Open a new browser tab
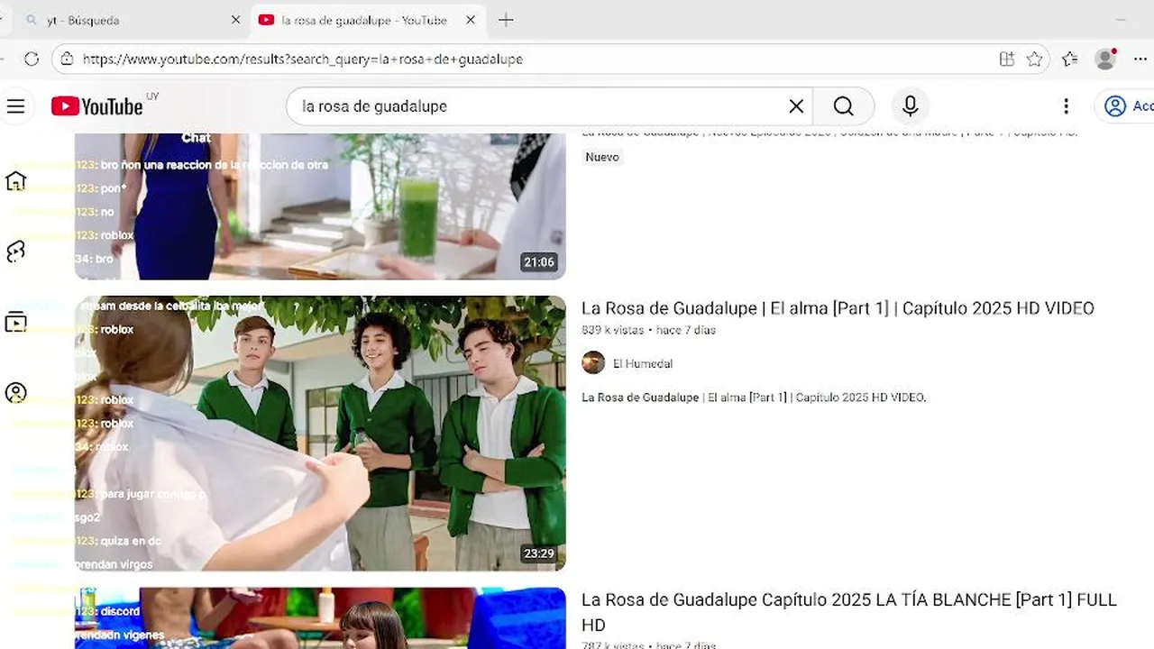This screenshot has height=649, width=1154. (x=506, y=20)
